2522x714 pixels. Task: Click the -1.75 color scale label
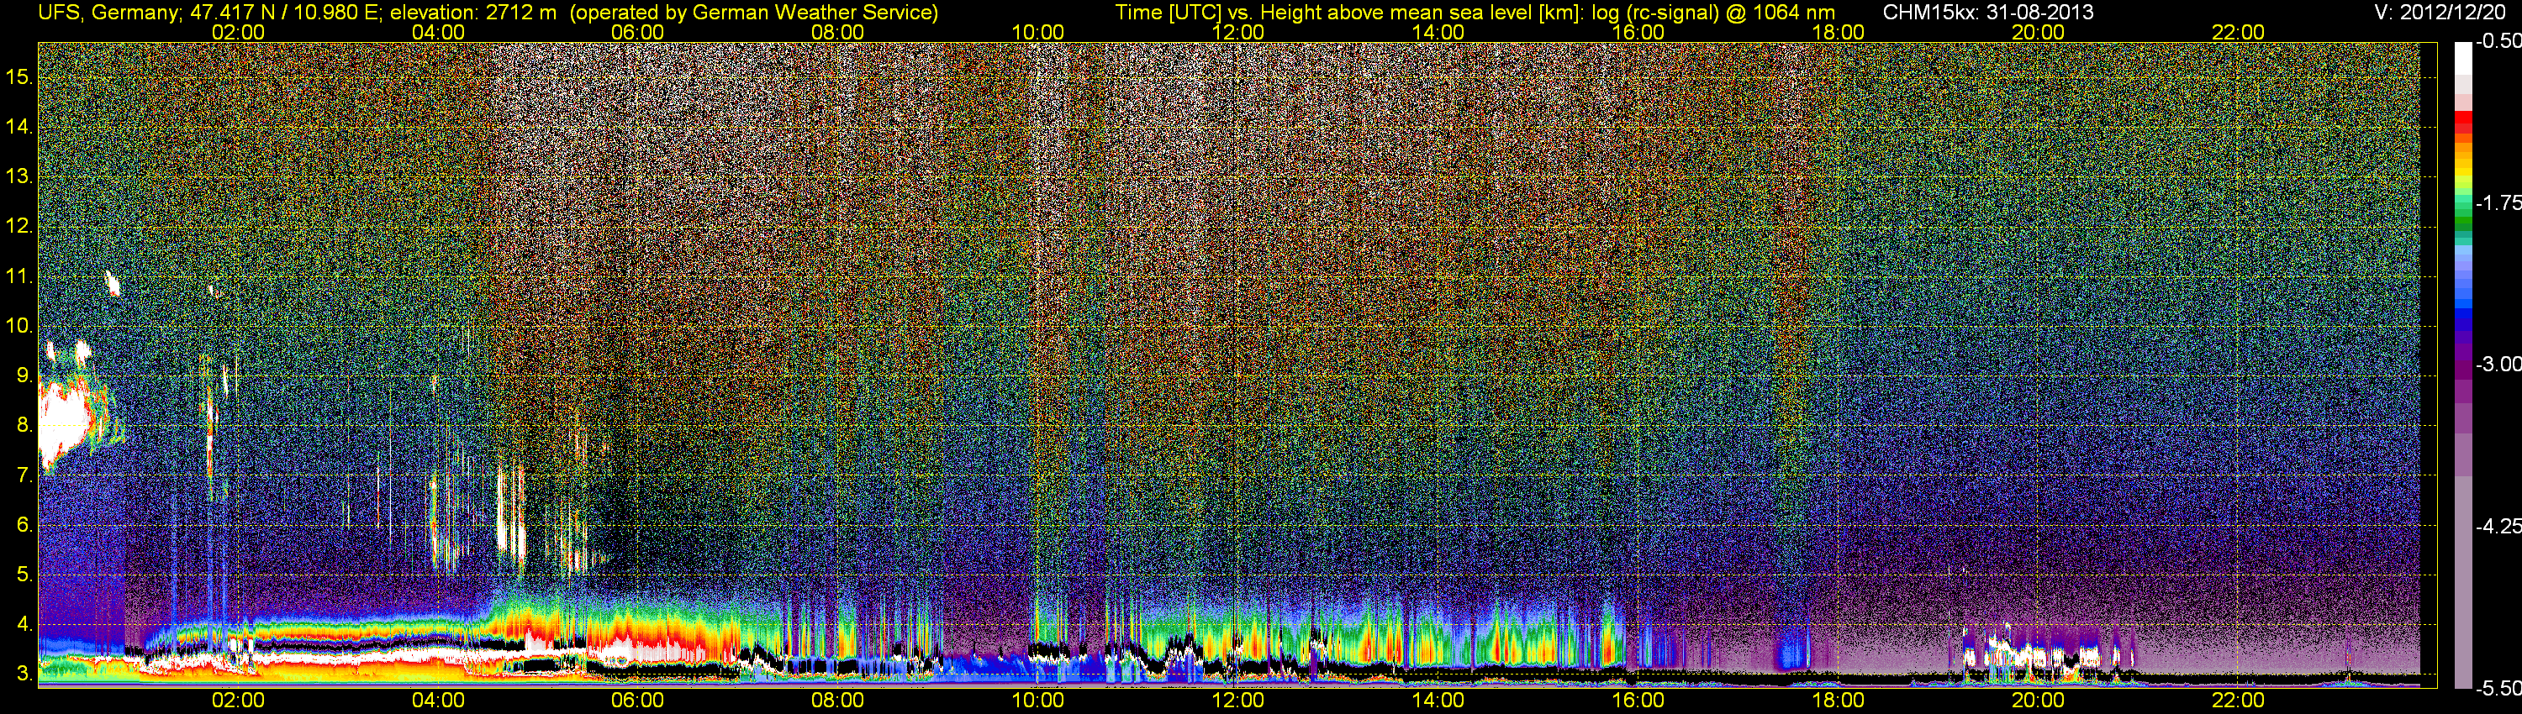point(2498,202)
